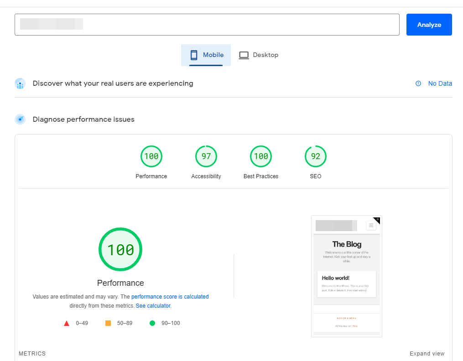
Task: Jump to Performance score gauge at top
Action: click(x=151, y=157)
